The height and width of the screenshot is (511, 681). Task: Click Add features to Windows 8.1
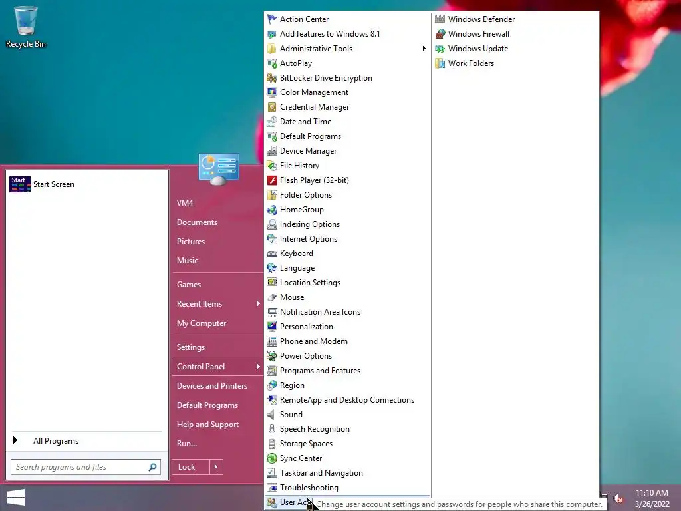tap(330, 34)
